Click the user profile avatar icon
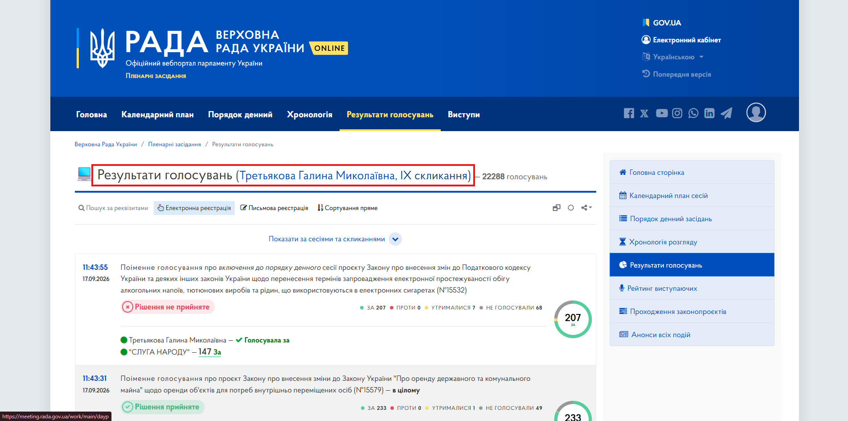848x421 pixels. [756, 112]
